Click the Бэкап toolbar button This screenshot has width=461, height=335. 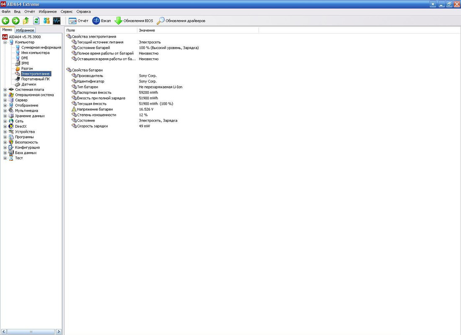[x=101, y=21]
